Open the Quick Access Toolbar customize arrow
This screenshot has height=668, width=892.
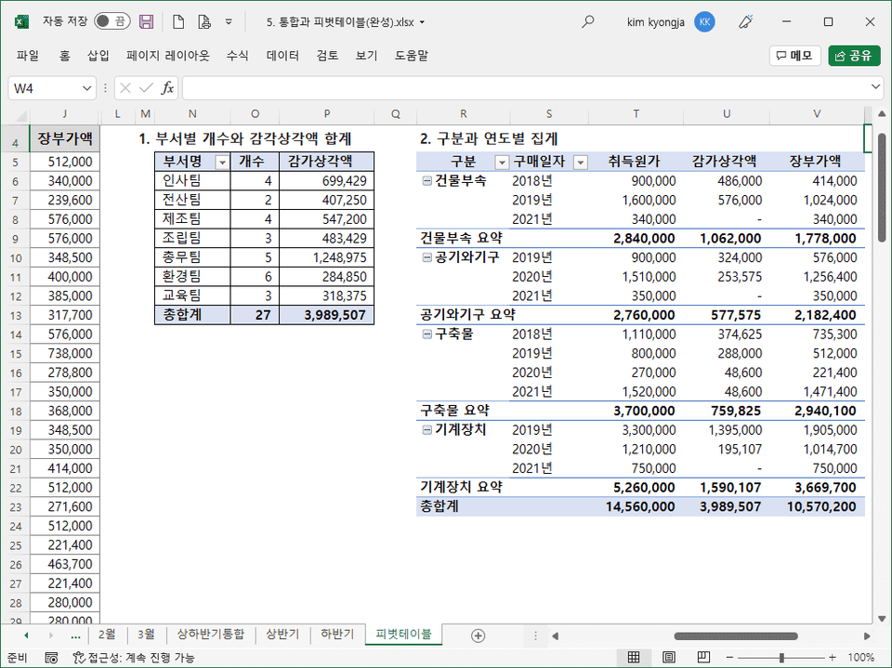[x=229, y=22]
